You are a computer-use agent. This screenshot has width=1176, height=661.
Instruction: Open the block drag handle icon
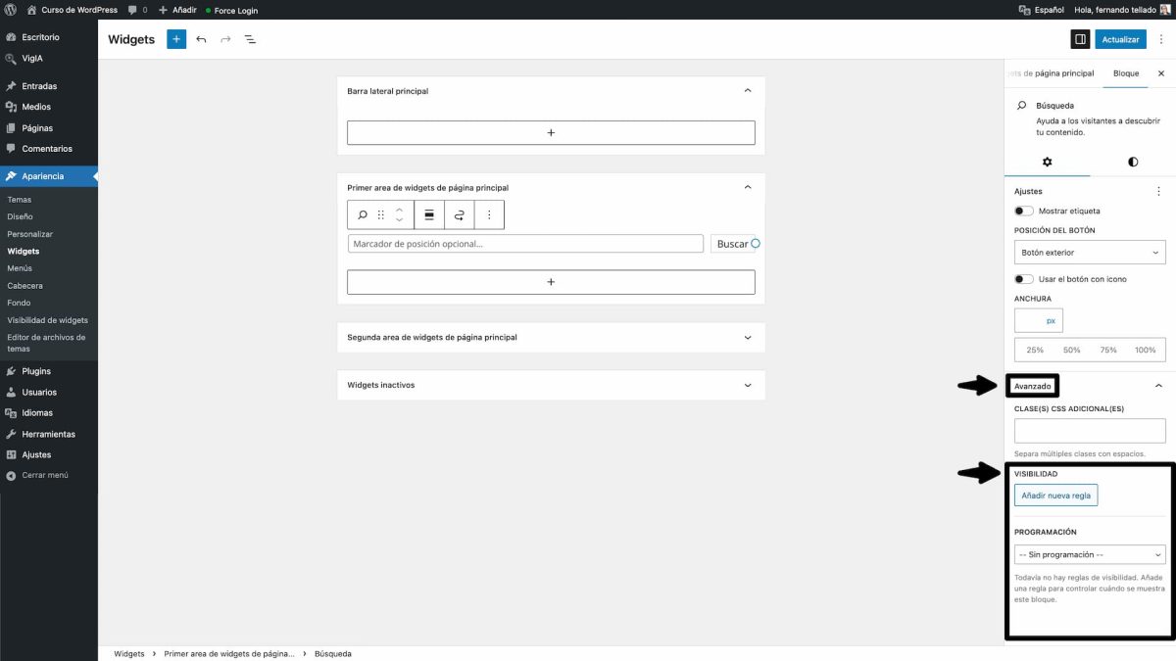click(x=381, y=214)
